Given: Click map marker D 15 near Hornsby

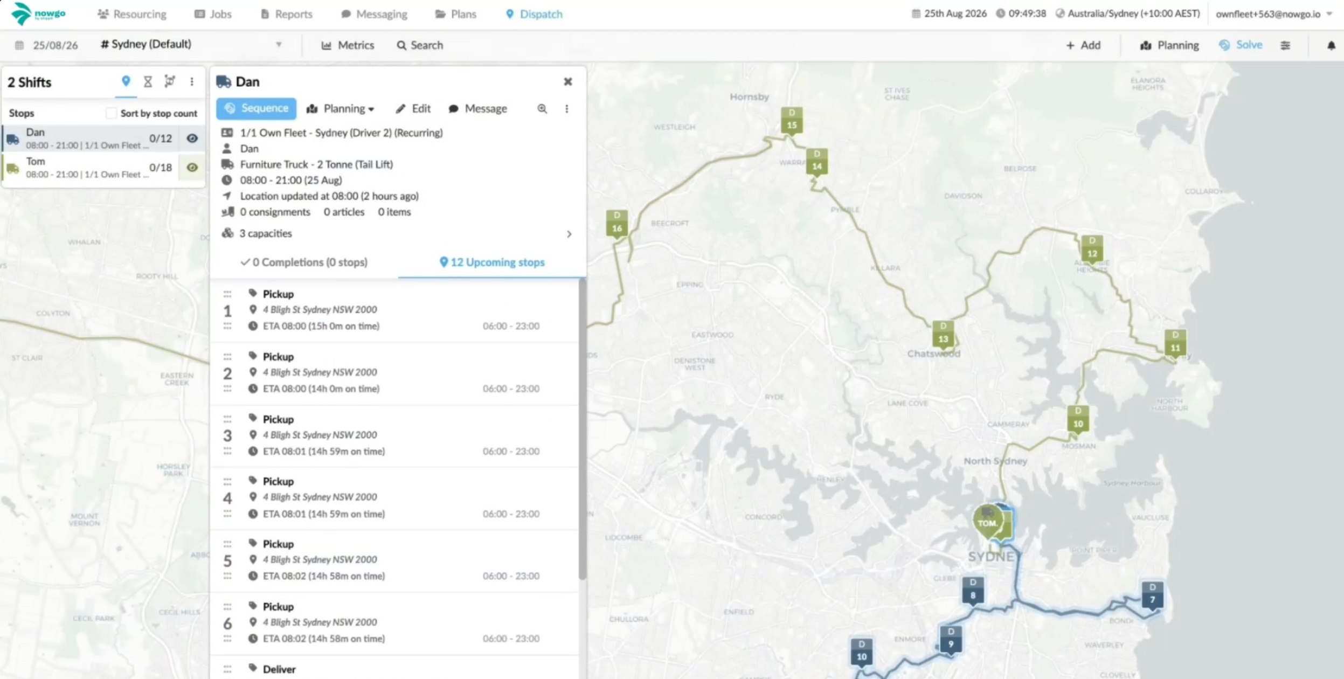Looking at the screenshot, I should click(792, 121).
